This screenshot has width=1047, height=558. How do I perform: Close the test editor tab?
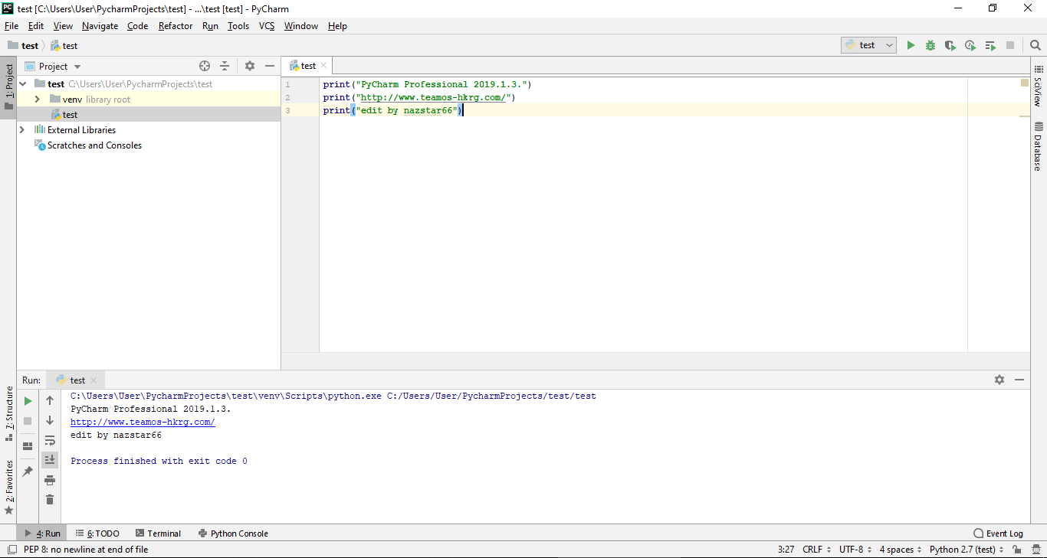tap(323, 66)
